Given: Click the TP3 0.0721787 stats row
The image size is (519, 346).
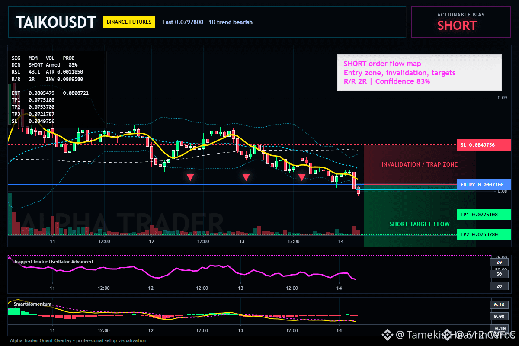Looking at the screenshot, I should click(33, 114).
